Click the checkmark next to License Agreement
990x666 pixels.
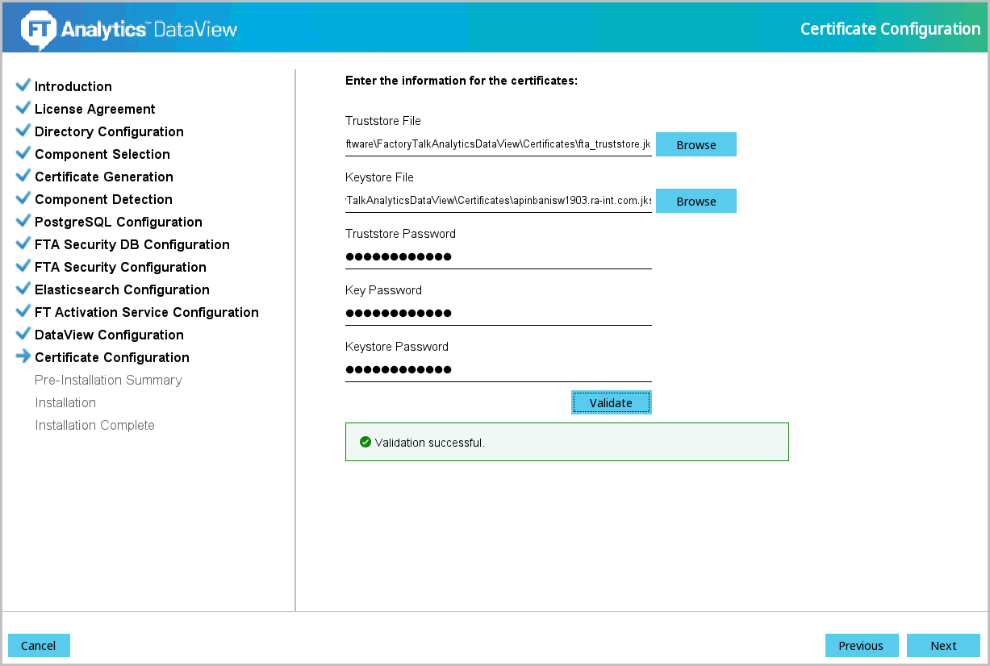pos(23,108)
